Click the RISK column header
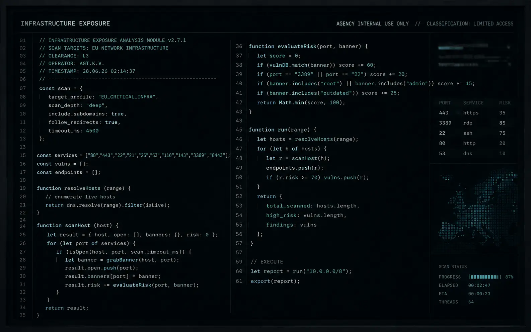Image resolution: width=531 pixels, height=332 pixels. coord(505,103)
